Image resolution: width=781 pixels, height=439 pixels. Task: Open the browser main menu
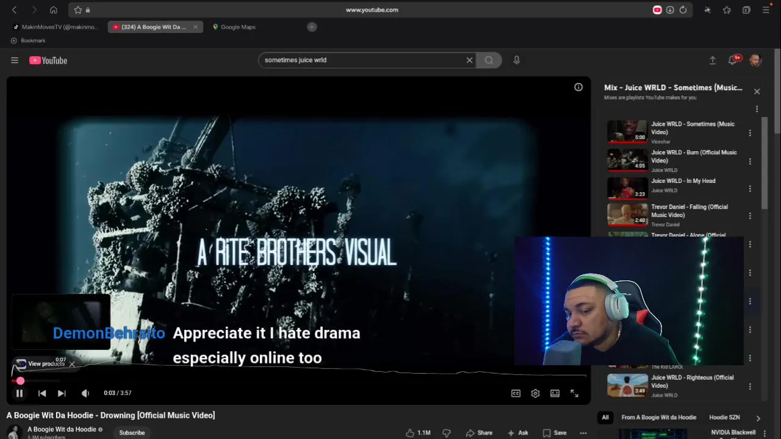[766, 10]
